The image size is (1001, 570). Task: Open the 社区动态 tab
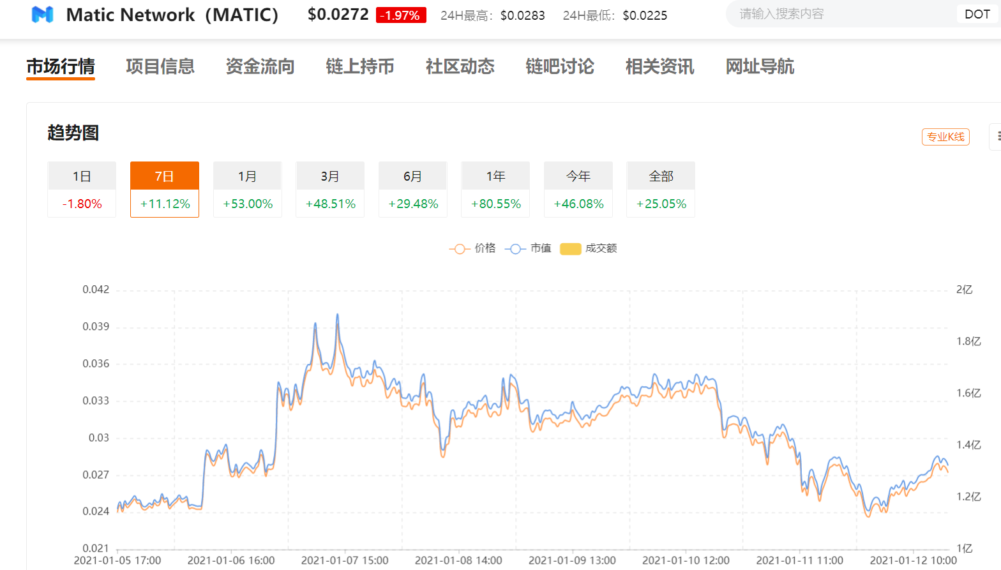click(x=460, y=66)
